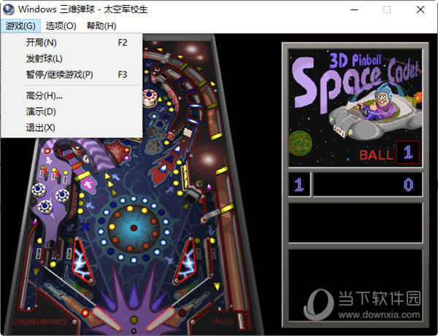Image resolution: width=438 pixels, height=336 pixels.
Task: Click the blue wormhole center of table
Action: click(x=134, y=228)
